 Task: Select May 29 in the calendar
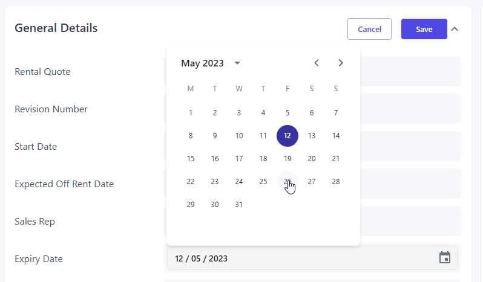pyautogui.click(x=191, y=205)
